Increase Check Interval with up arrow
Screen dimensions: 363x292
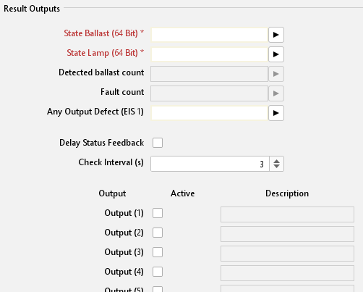click(277, 161)
